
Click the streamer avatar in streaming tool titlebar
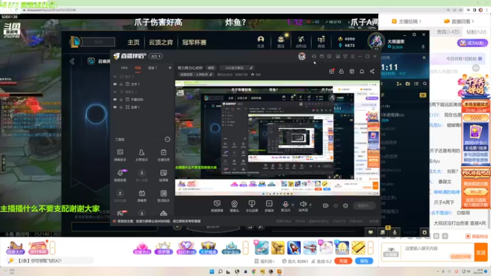302,56
